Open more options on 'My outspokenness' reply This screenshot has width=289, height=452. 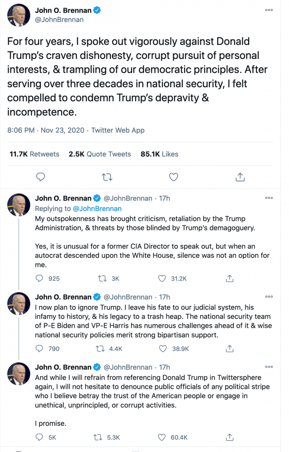[x=269, y=198]
